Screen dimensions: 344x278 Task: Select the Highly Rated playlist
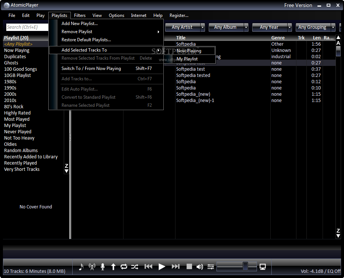click(17, 113)
